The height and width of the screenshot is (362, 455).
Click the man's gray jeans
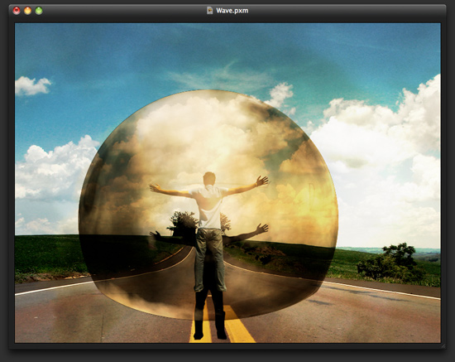(210, 259)
